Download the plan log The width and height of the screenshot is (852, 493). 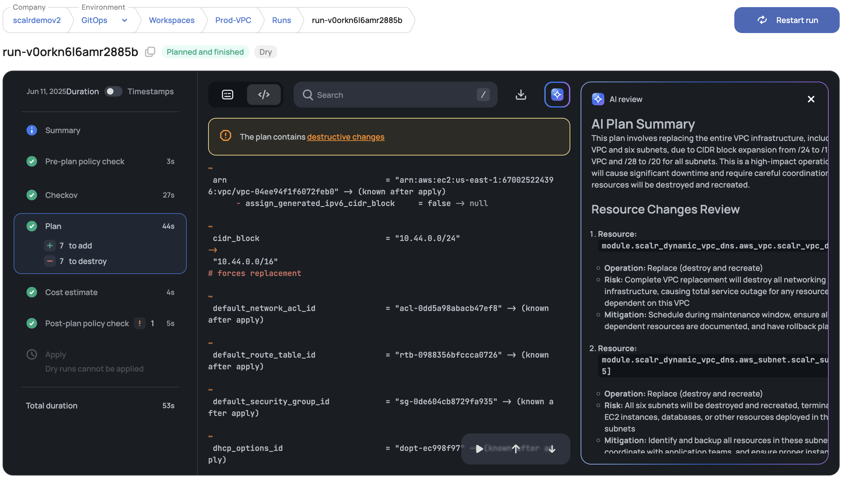[x=521, y=95]
